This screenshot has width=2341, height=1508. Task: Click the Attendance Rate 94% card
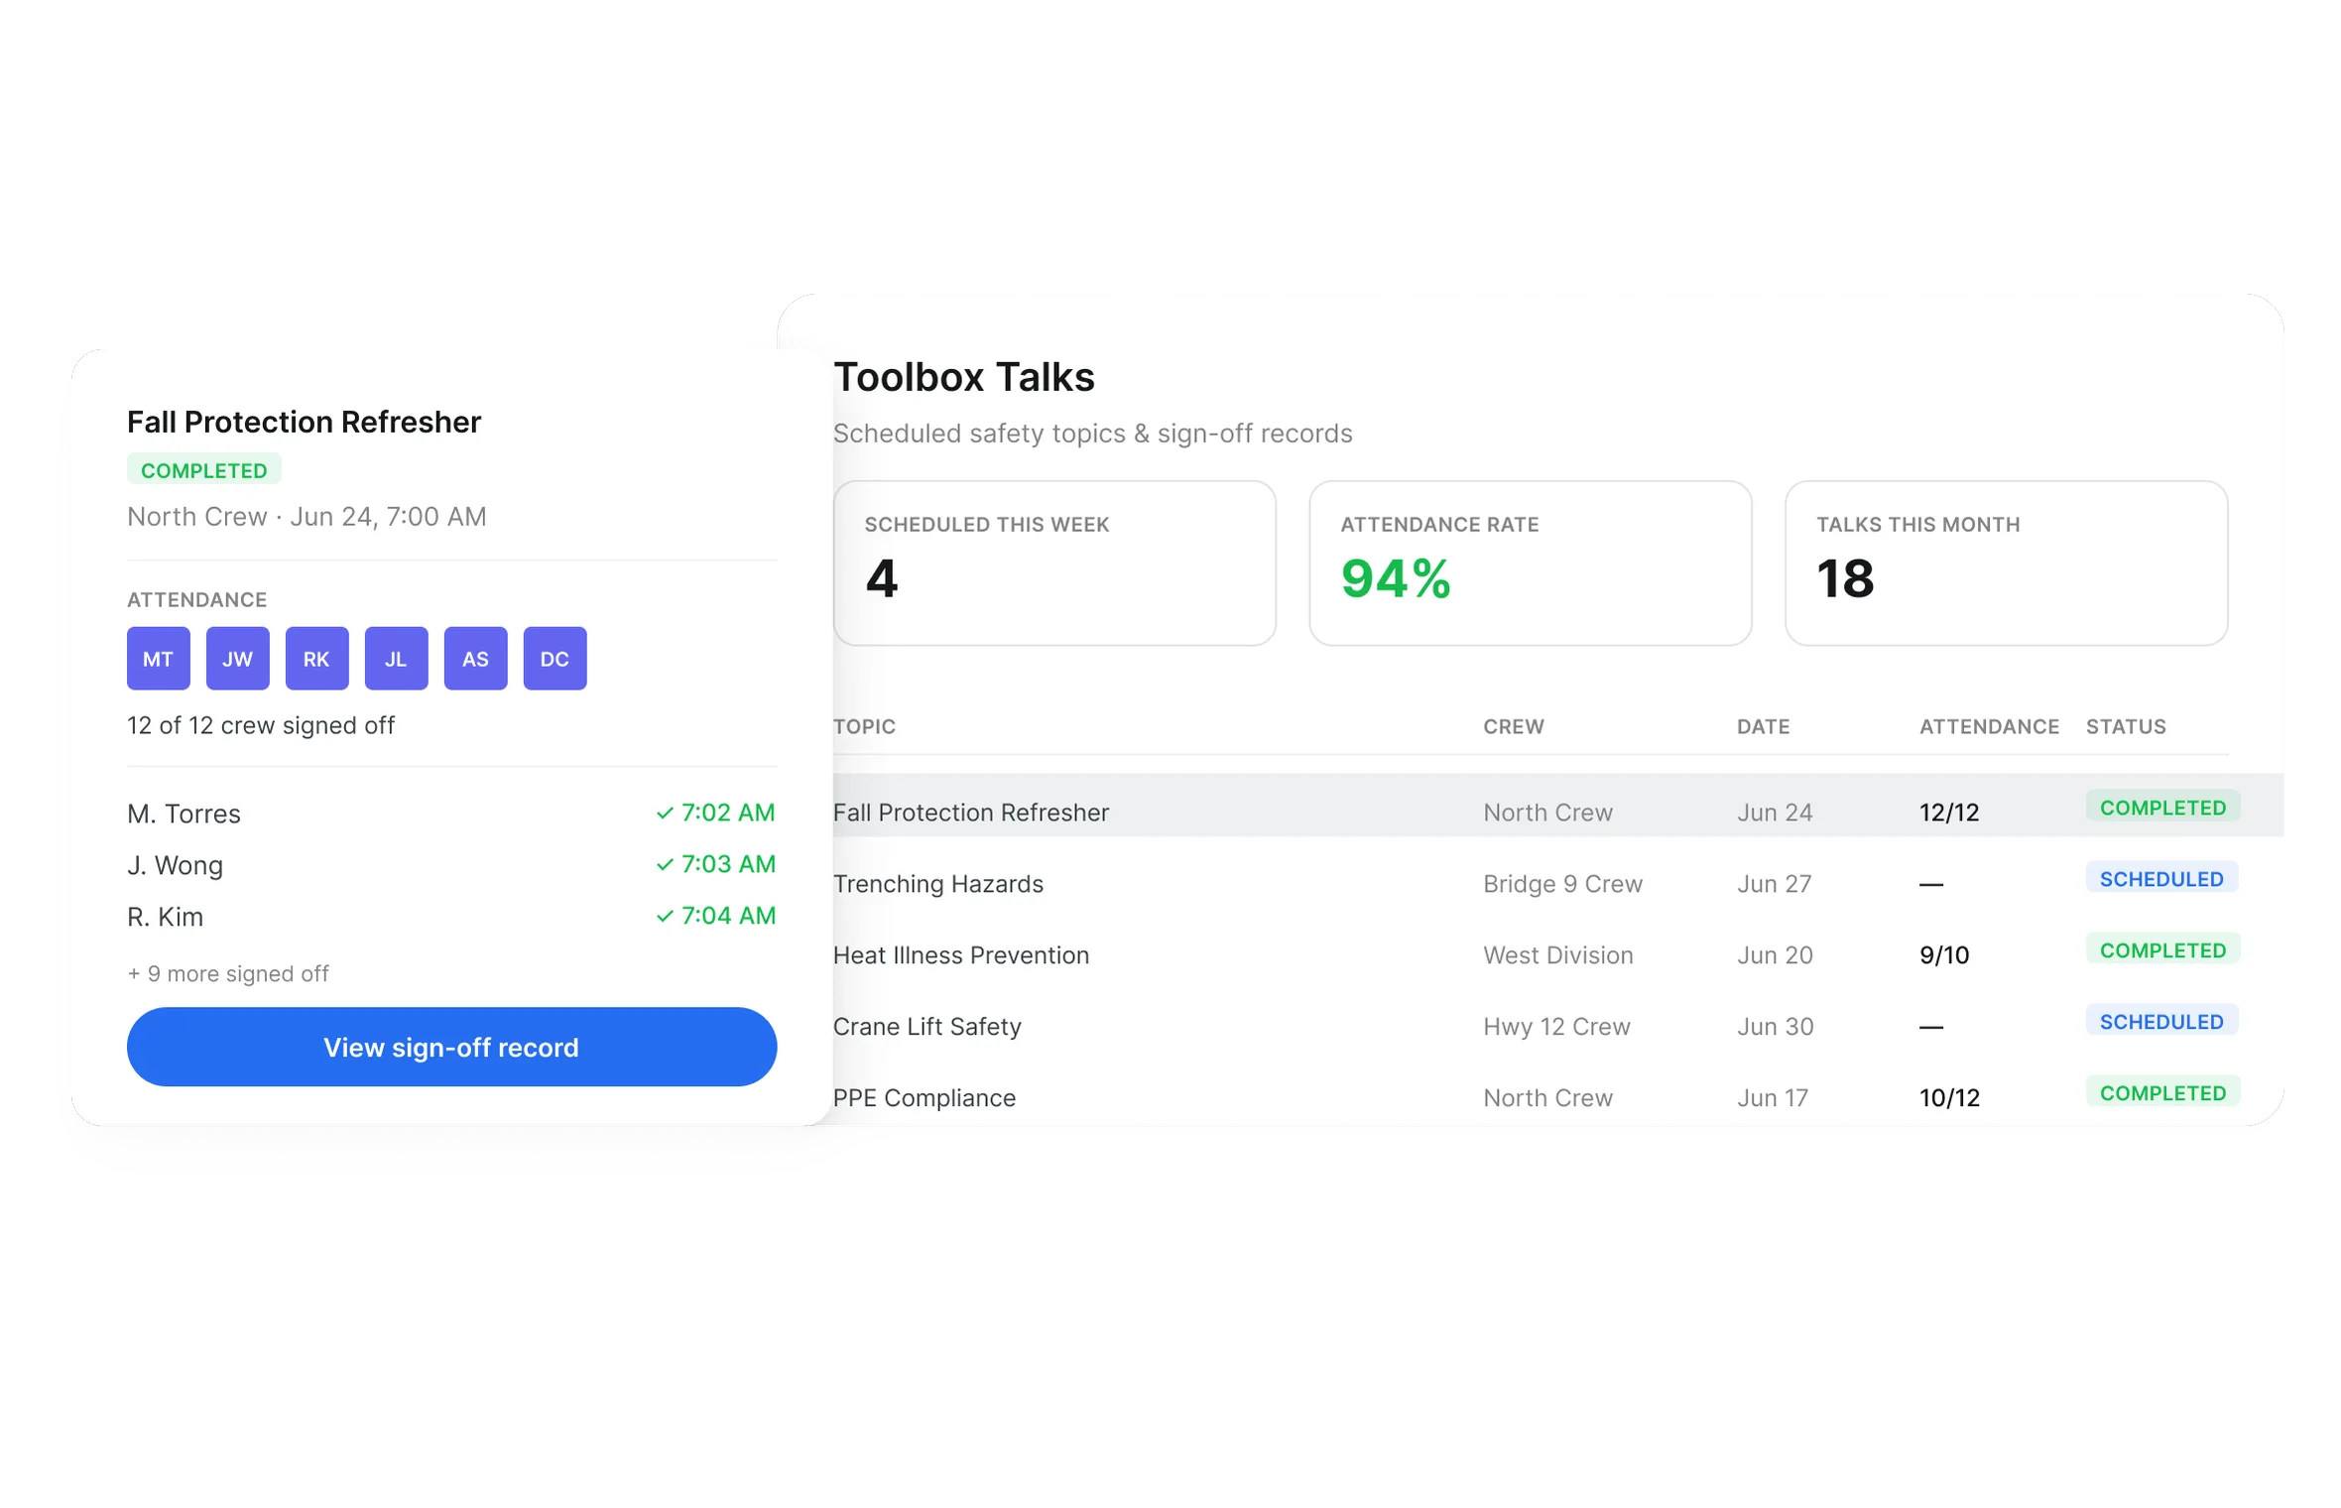pyautogui.click(x=1531, y=564)
